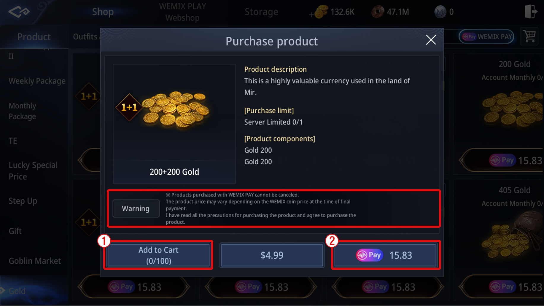Screen dimensions: 544x306
Task: Click the 1+1 badge on product image
Action: pyautogui.click(x=129, y=107)
